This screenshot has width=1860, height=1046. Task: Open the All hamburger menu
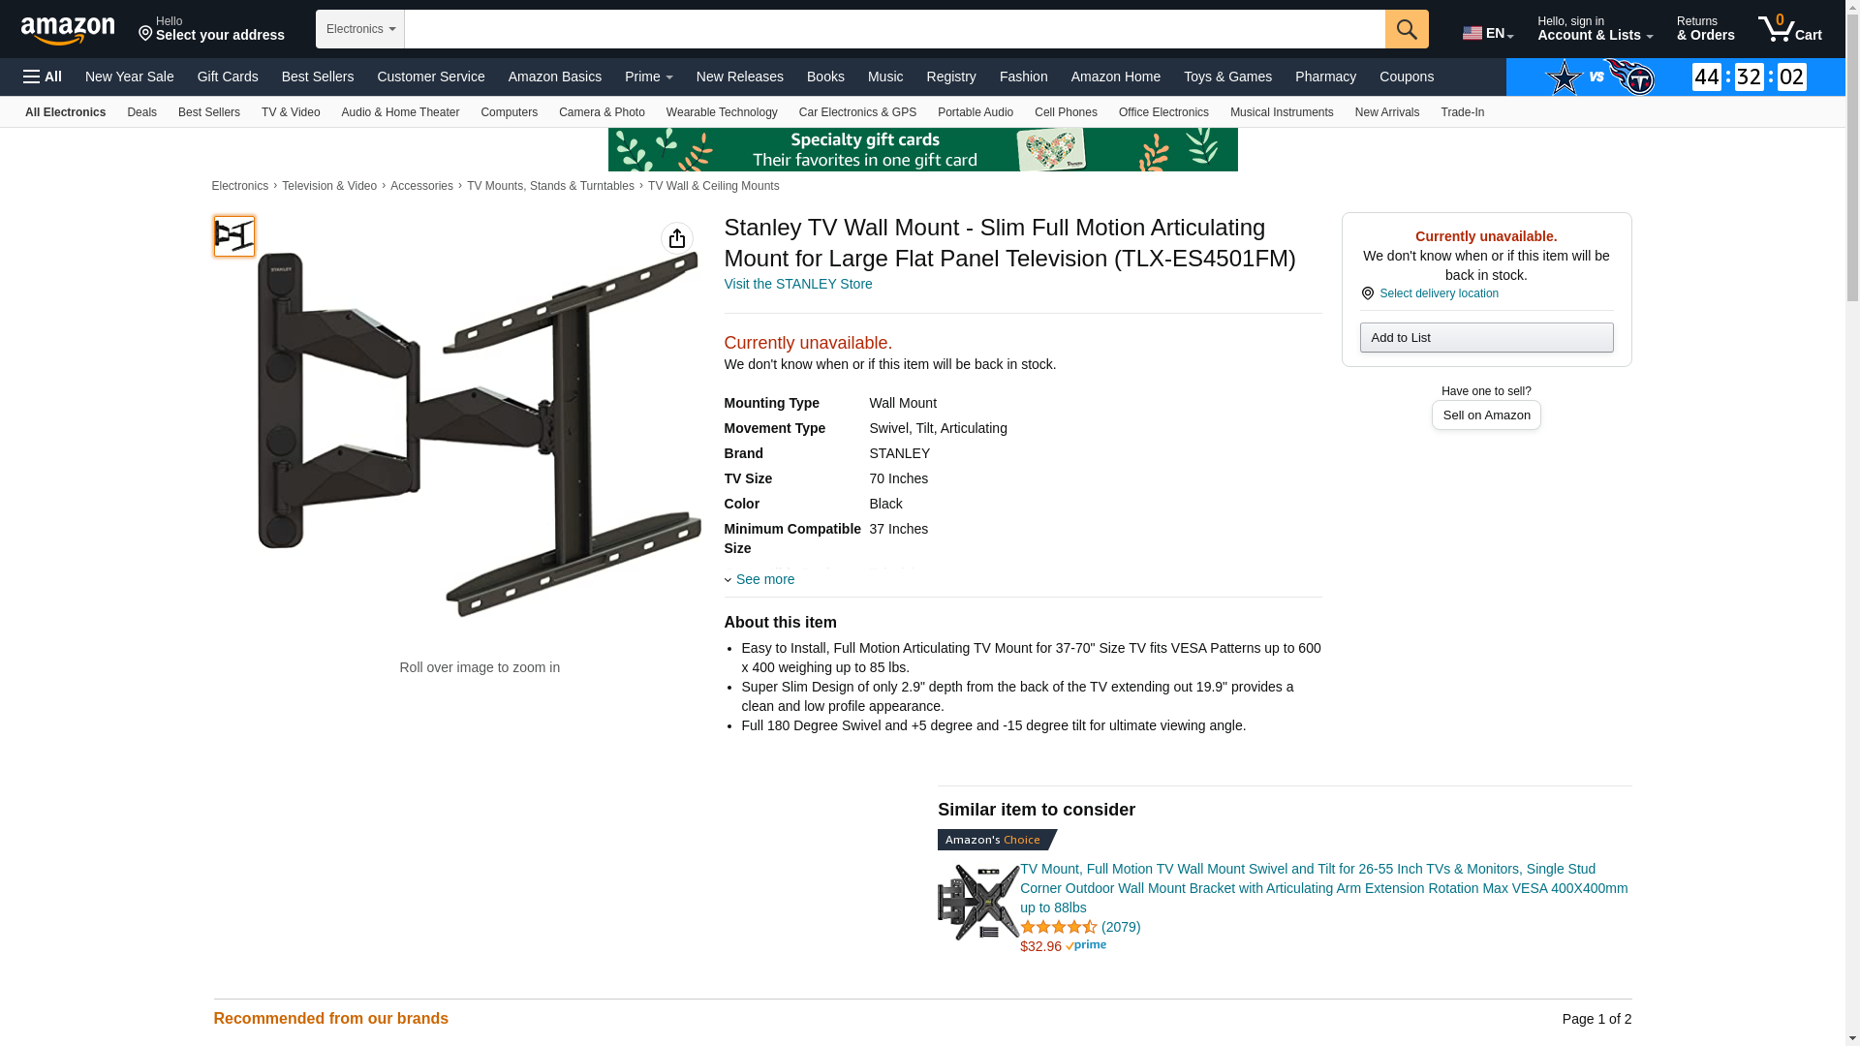click(x=43, y=77)
